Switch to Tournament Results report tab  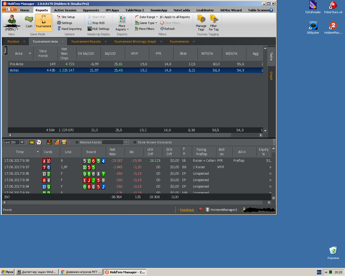86,41
